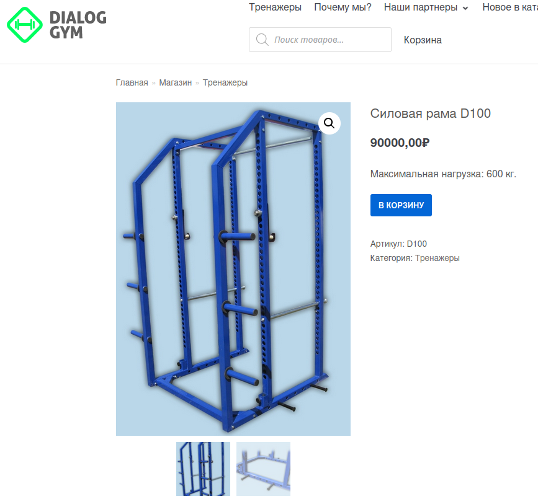Open the Тренажеры category link
538x504 pixels.
(x=437, y=258)
